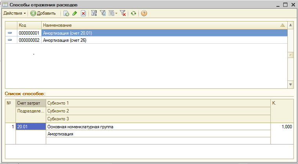Viewport: 298px width, 164px height.
Task: Click the 20.01 cost account cell
Action: tap(31, 127)
